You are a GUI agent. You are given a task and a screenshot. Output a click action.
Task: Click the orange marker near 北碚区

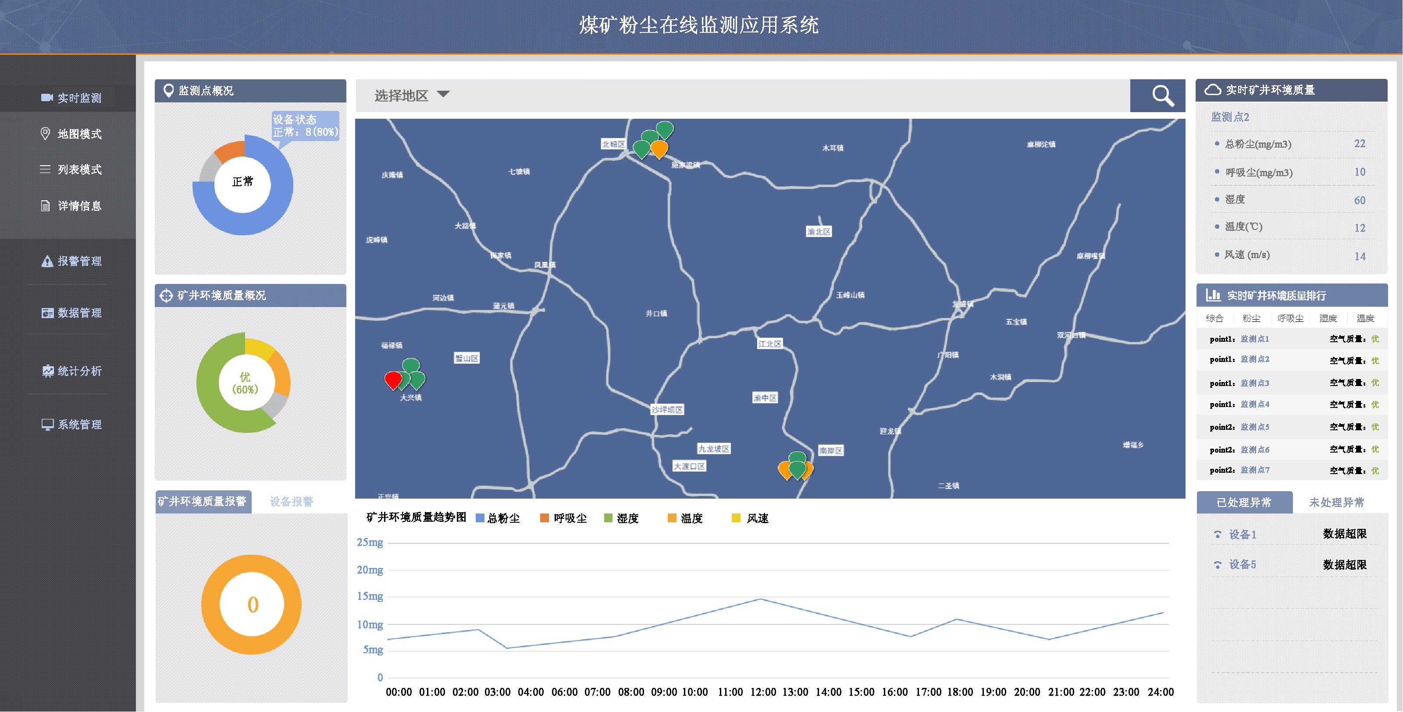pos(659,148)
